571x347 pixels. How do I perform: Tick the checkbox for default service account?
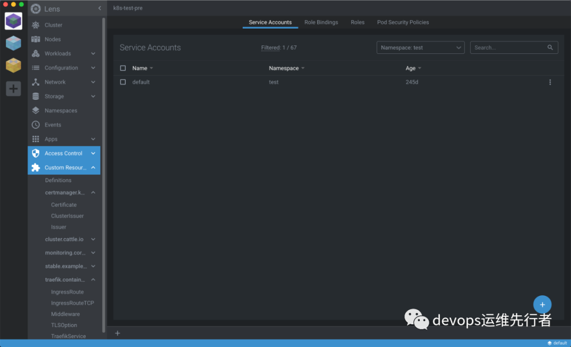tap(123, 82)
